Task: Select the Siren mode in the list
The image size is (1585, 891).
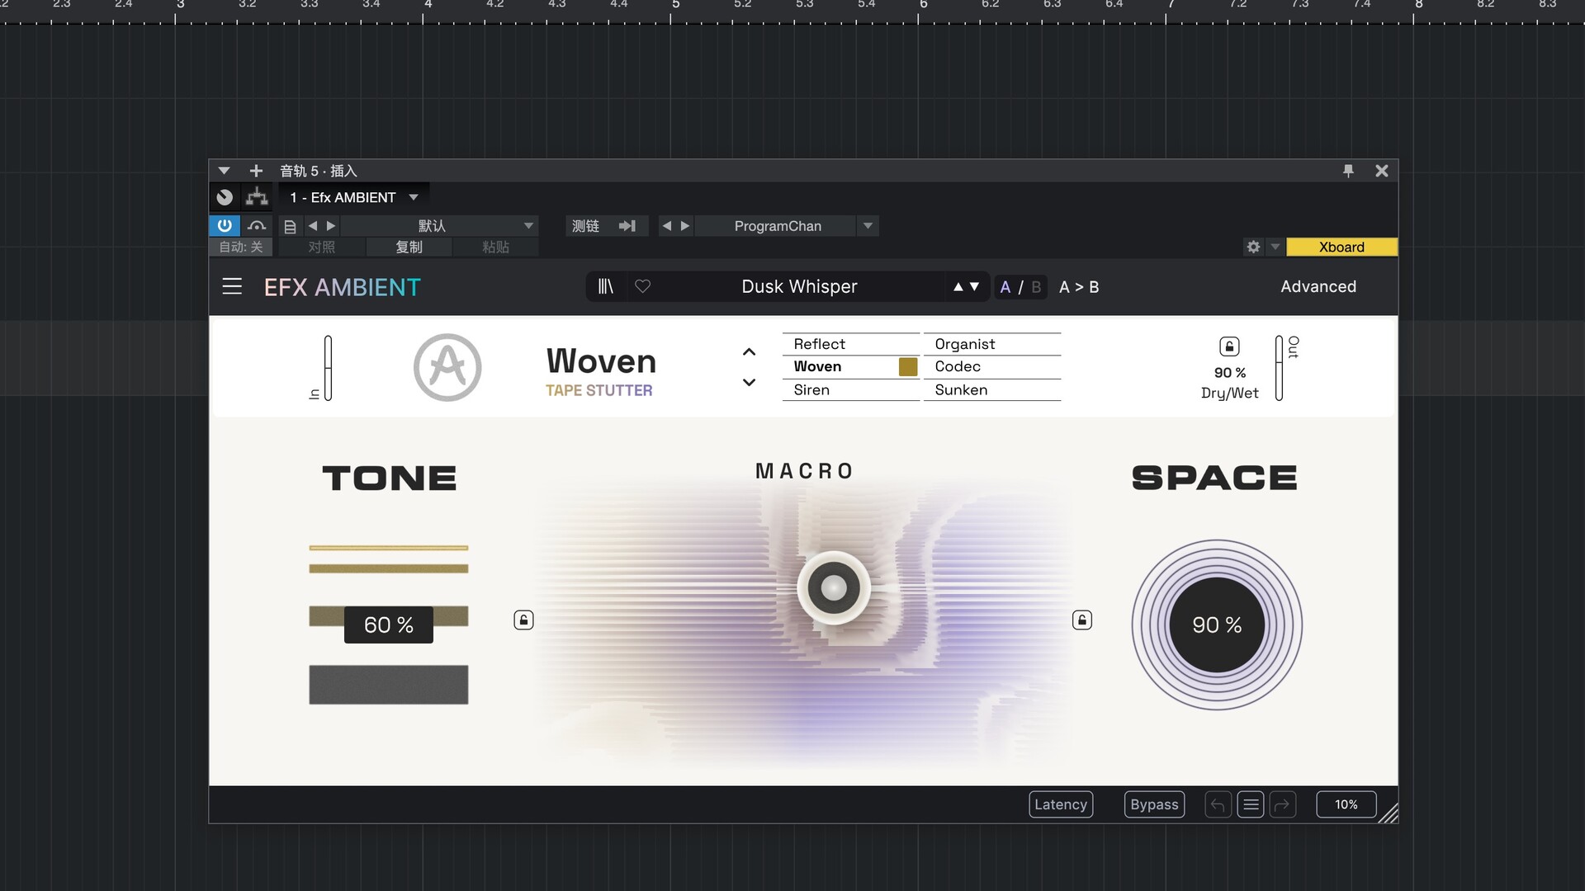Action: [x=811, y=389]
